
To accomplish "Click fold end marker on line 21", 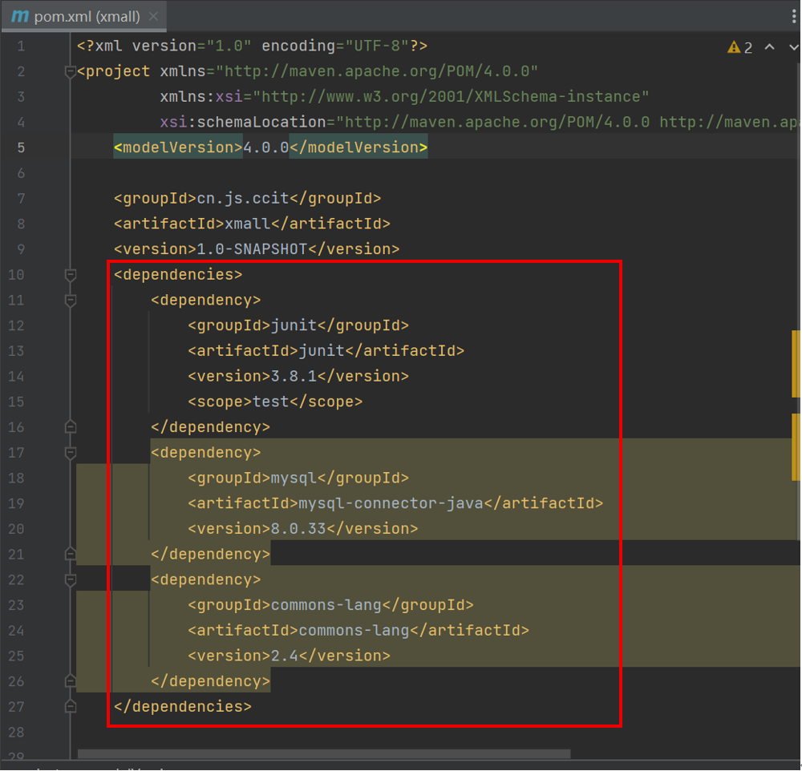I will click(71, 555).
